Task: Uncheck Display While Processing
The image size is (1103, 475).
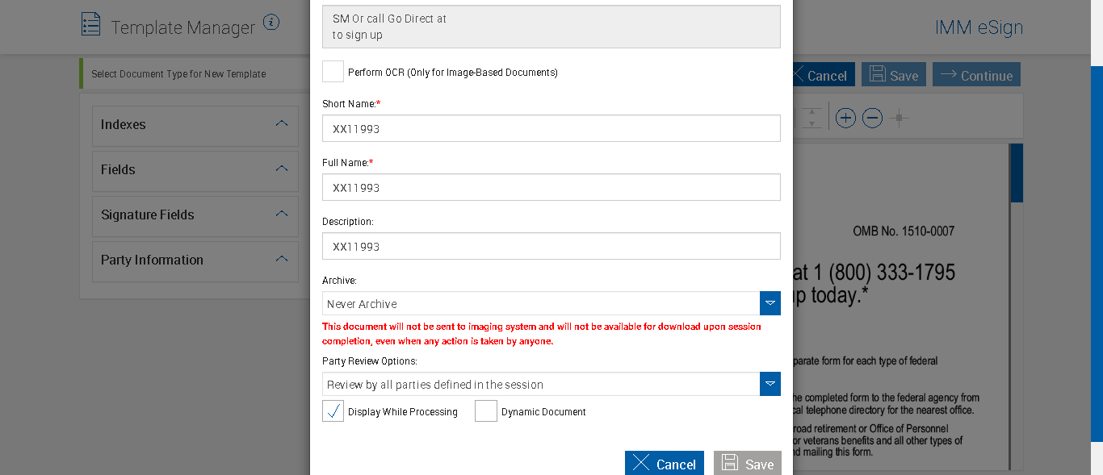Action: [333, 411]
